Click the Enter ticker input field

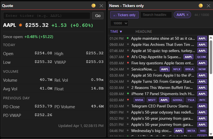tap(47, 16)
